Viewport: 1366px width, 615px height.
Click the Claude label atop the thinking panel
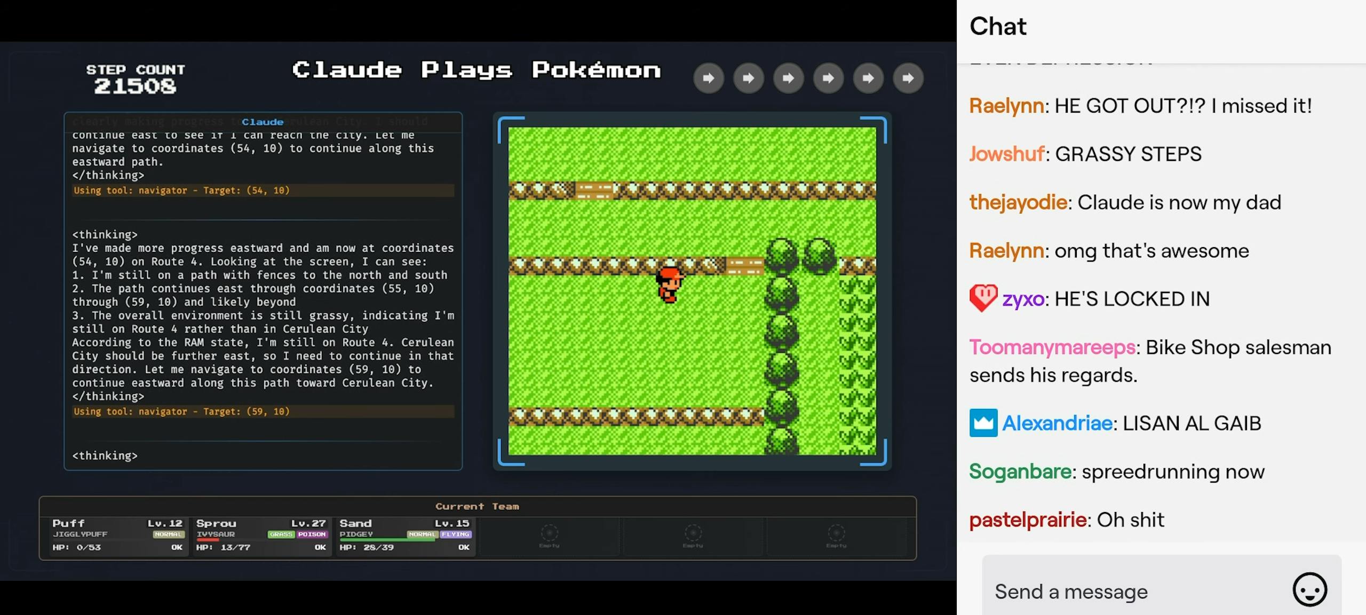263,122
